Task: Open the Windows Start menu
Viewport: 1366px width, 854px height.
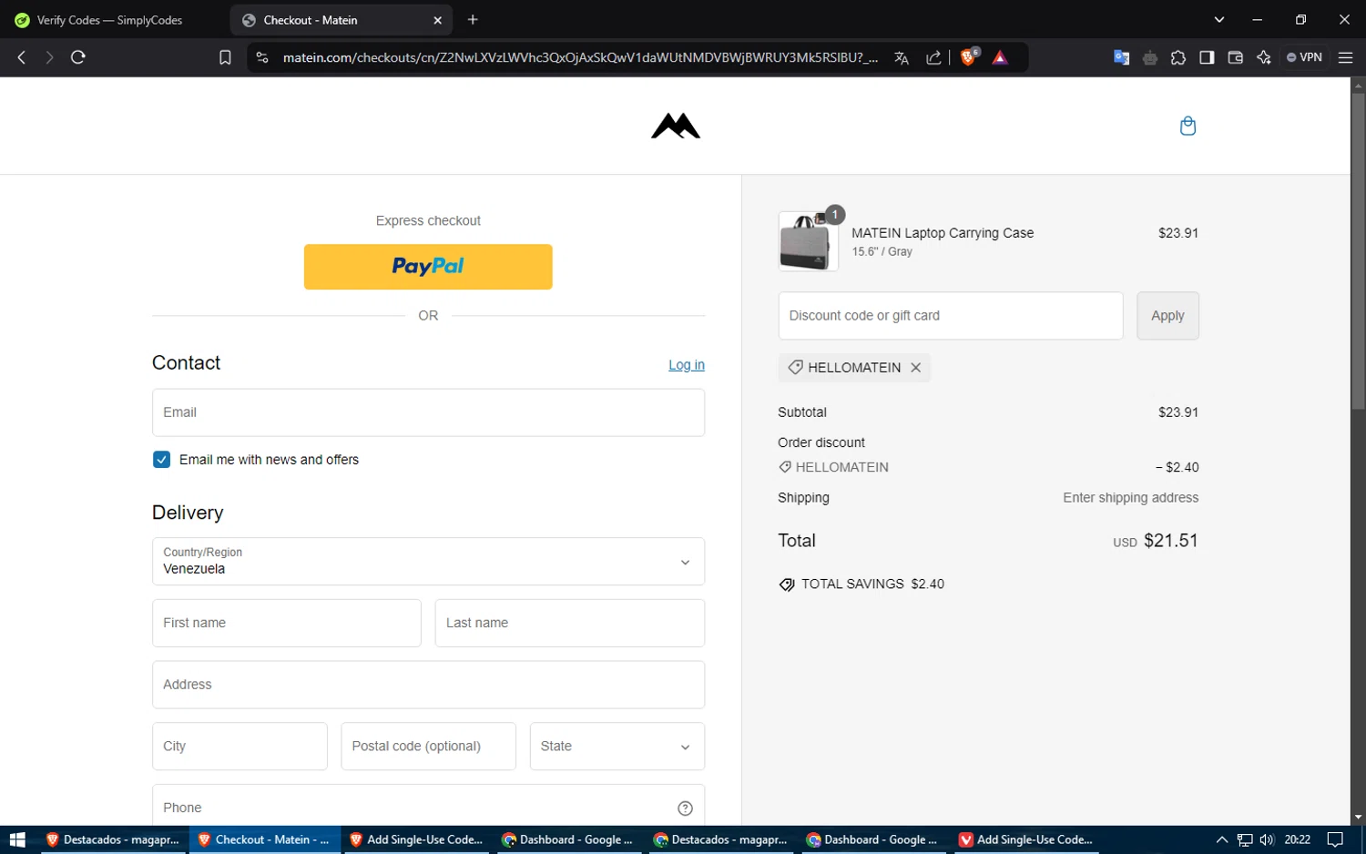Action: tap(16, 839)
